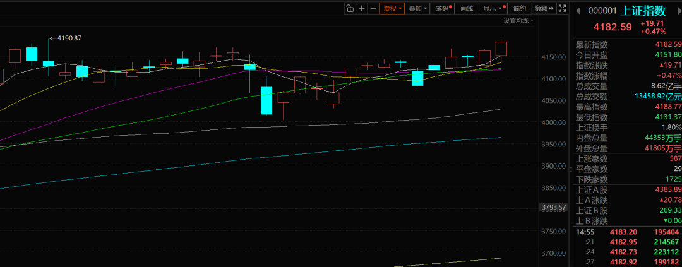Open the 叠加 dropdown menu
This screenshot has width=682, height=267.
tap(417, 8)
